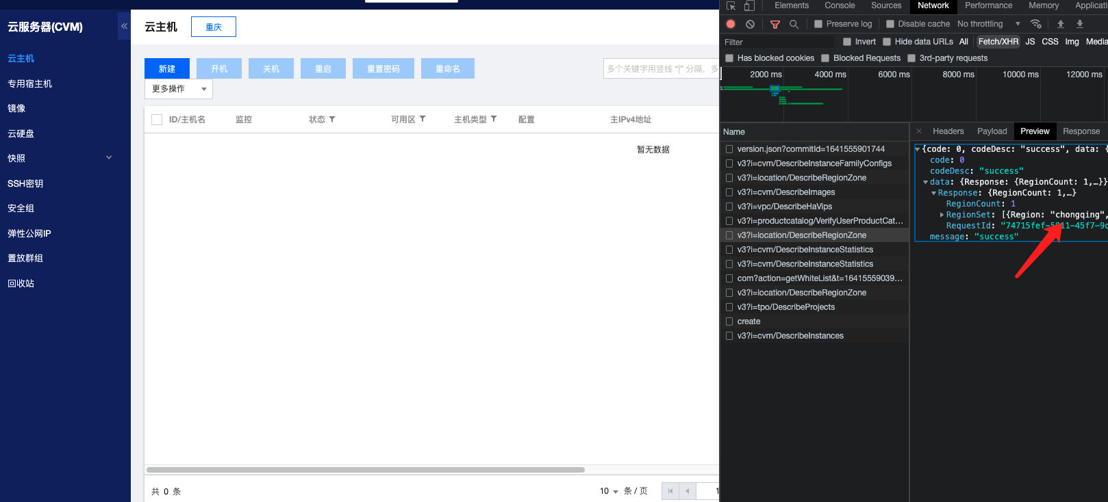Image resolution: width=1108 pixels, height=502 pixels.
Task: Filter by 状态 column funnel icon
Action: [332, 119]
